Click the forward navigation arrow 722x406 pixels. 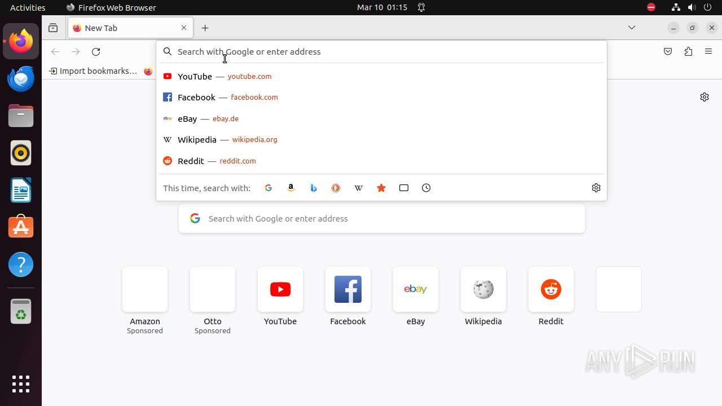coord(76,51)
